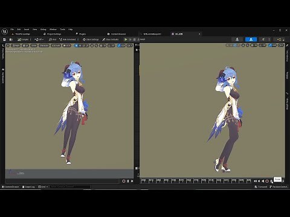Toggle scale snap checkbox in right viewport
Image resolution: width=290 pixels, height=217 pixels.
[270, 45]
